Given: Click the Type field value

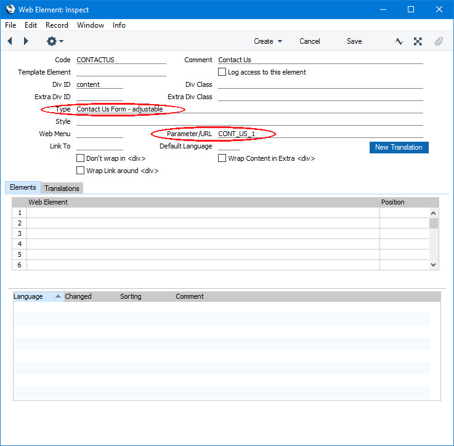Looking at the screenshot, I should (249, 109).
